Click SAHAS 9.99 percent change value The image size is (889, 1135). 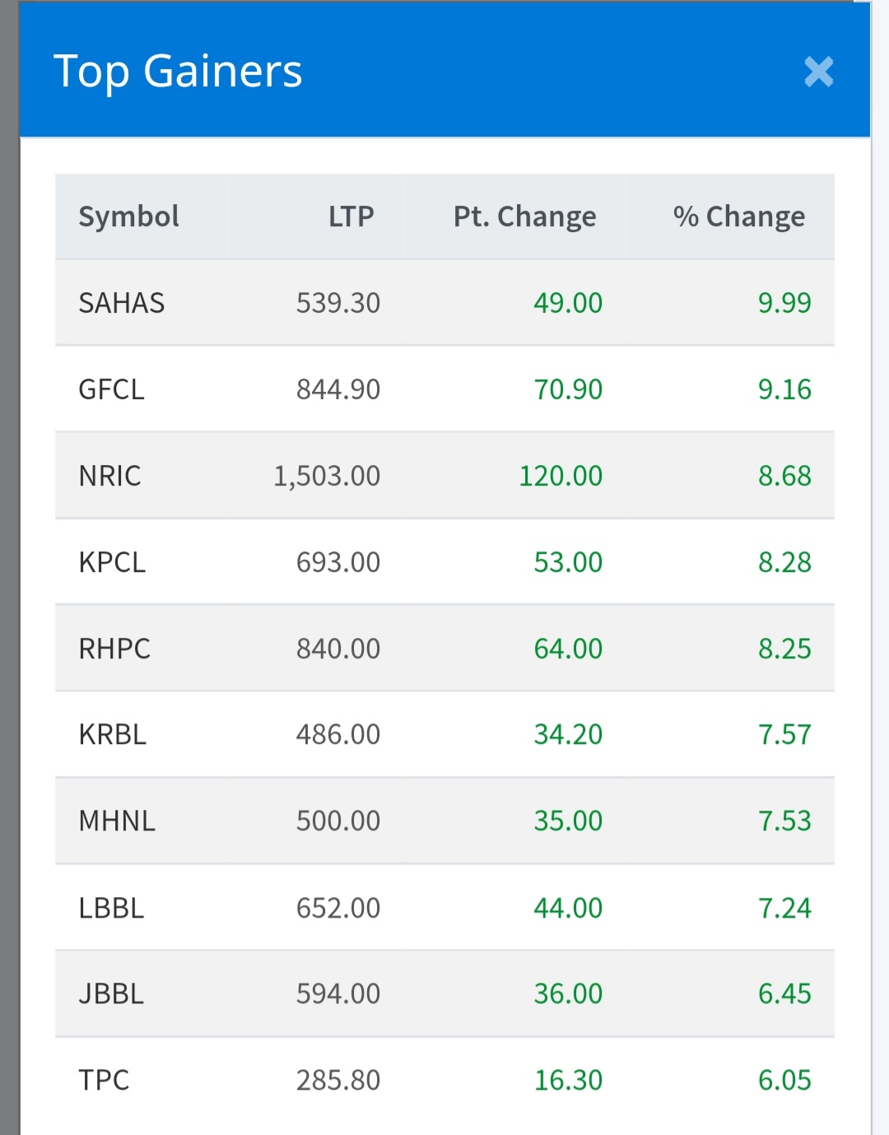[784, 303]
